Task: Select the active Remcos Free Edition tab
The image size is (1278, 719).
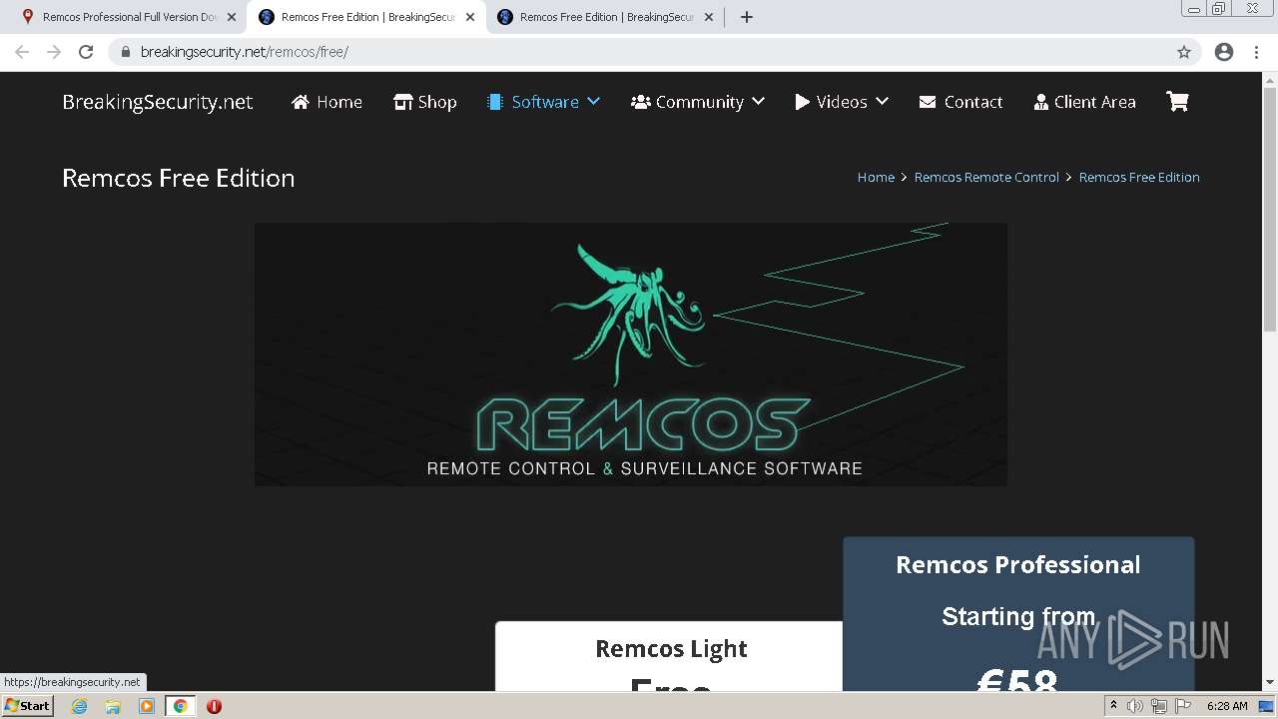Action: (x=366, y=17)
